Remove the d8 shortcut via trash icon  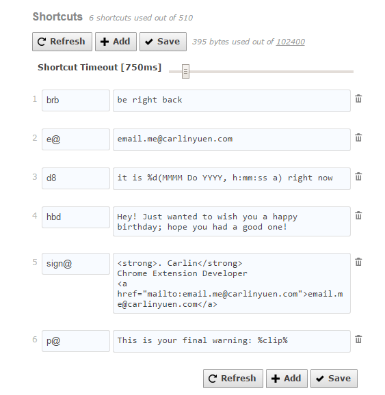[x=358, y=176]
